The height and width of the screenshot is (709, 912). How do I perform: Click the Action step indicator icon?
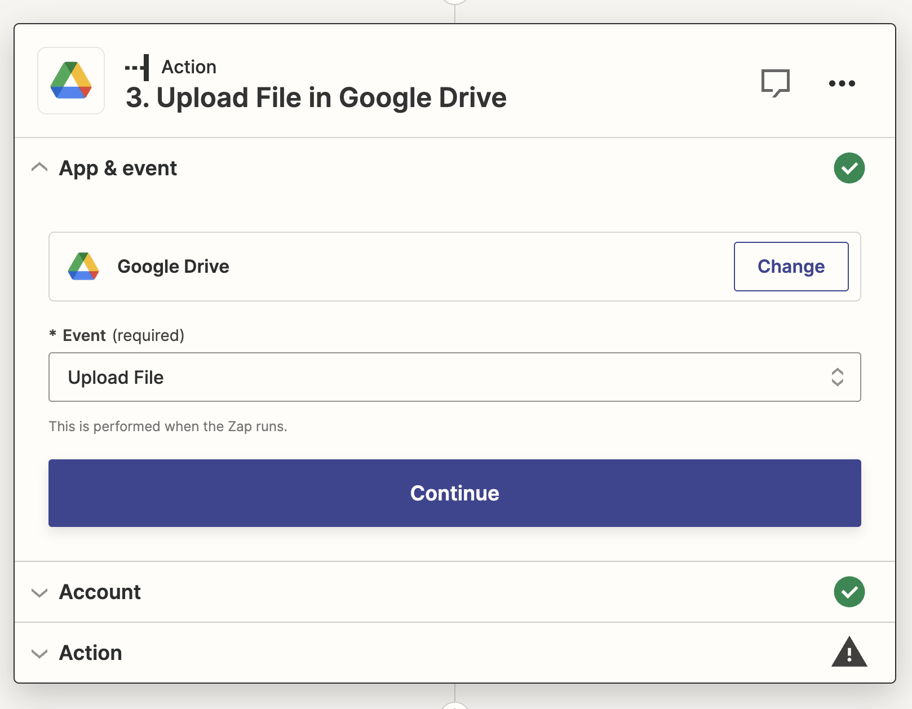point(137,67)
